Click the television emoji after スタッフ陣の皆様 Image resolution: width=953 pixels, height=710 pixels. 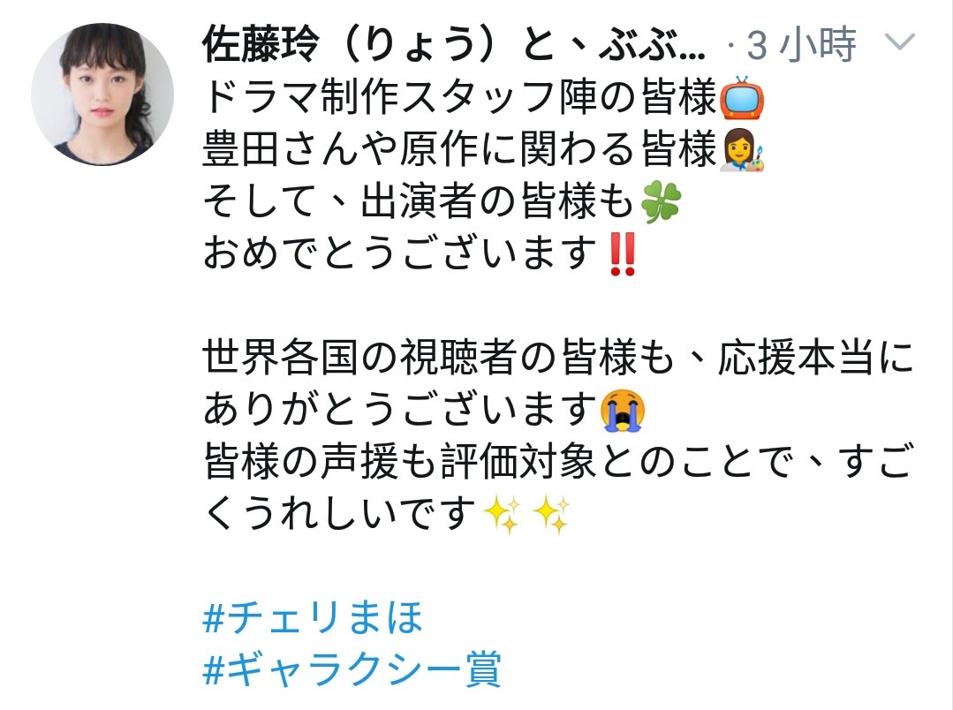click(742, 98)
